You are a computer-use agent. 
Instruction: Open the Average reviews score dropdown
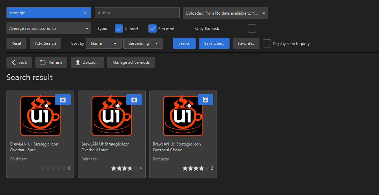point(49,28)
